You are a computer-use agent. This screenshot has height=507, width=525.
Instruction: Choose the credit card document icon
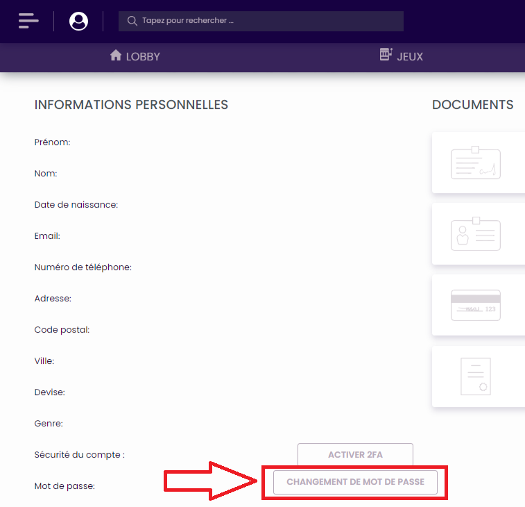476,305
